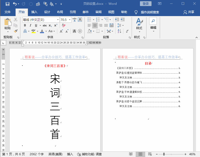
Task: Click the 共享 share button
Action: pyautogui.click(x=189, y=12)
